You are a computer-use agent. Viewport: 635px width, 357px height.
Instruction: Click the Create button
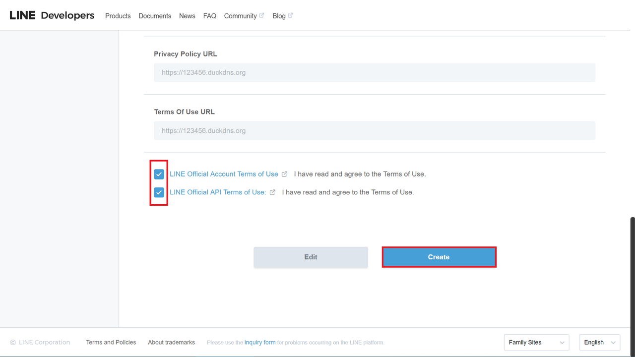click(439, 257)
